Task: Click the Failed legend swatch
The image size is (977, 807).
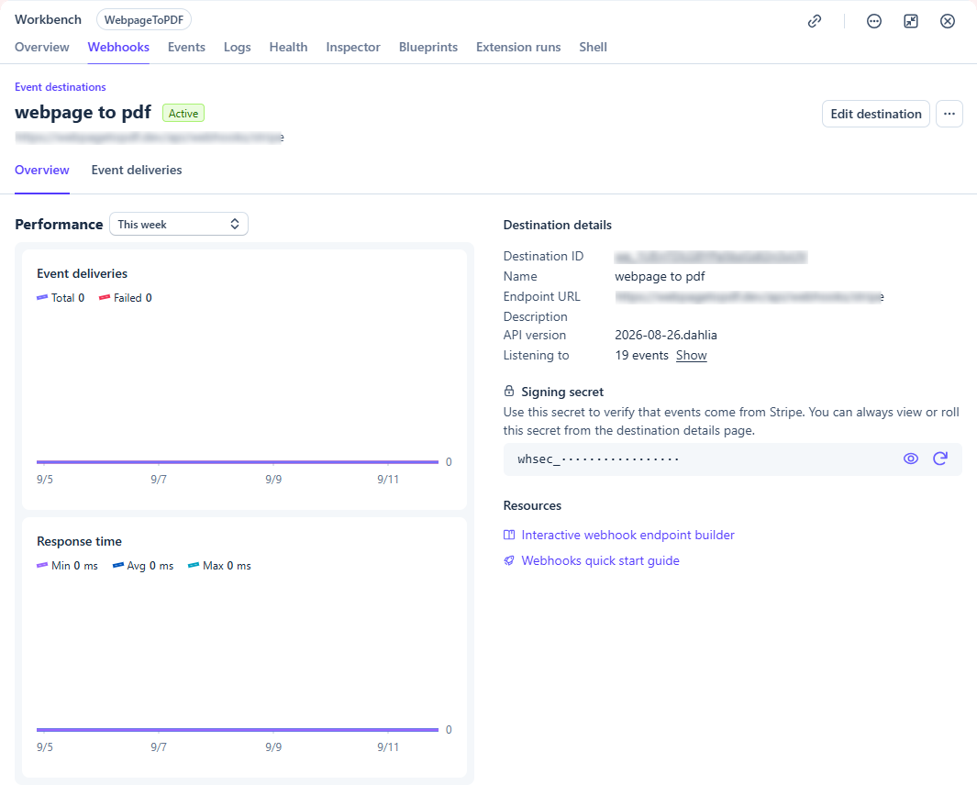Action: [105, 298]
